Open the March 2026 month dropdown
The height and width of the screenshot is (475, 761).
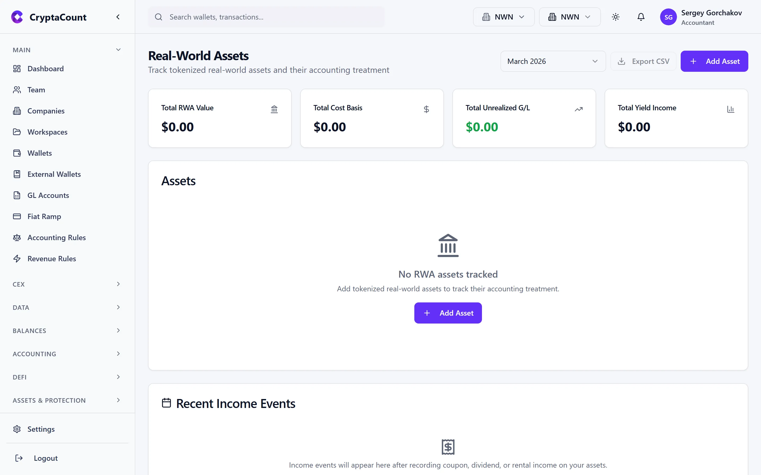[x=553, y=61]
